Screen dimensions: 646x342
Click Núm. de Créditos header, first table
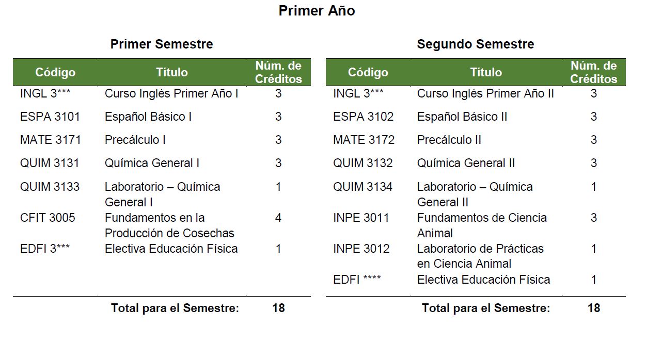279,73
